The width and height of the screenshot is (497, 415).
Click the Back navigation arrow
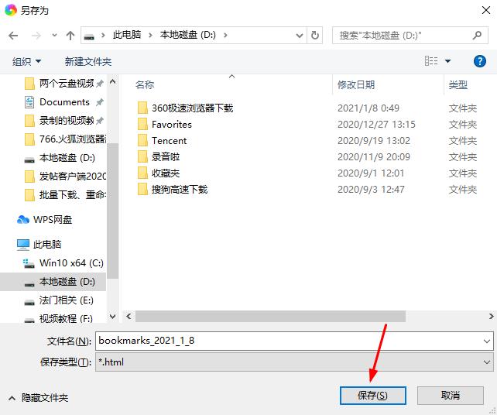[13, 36]
